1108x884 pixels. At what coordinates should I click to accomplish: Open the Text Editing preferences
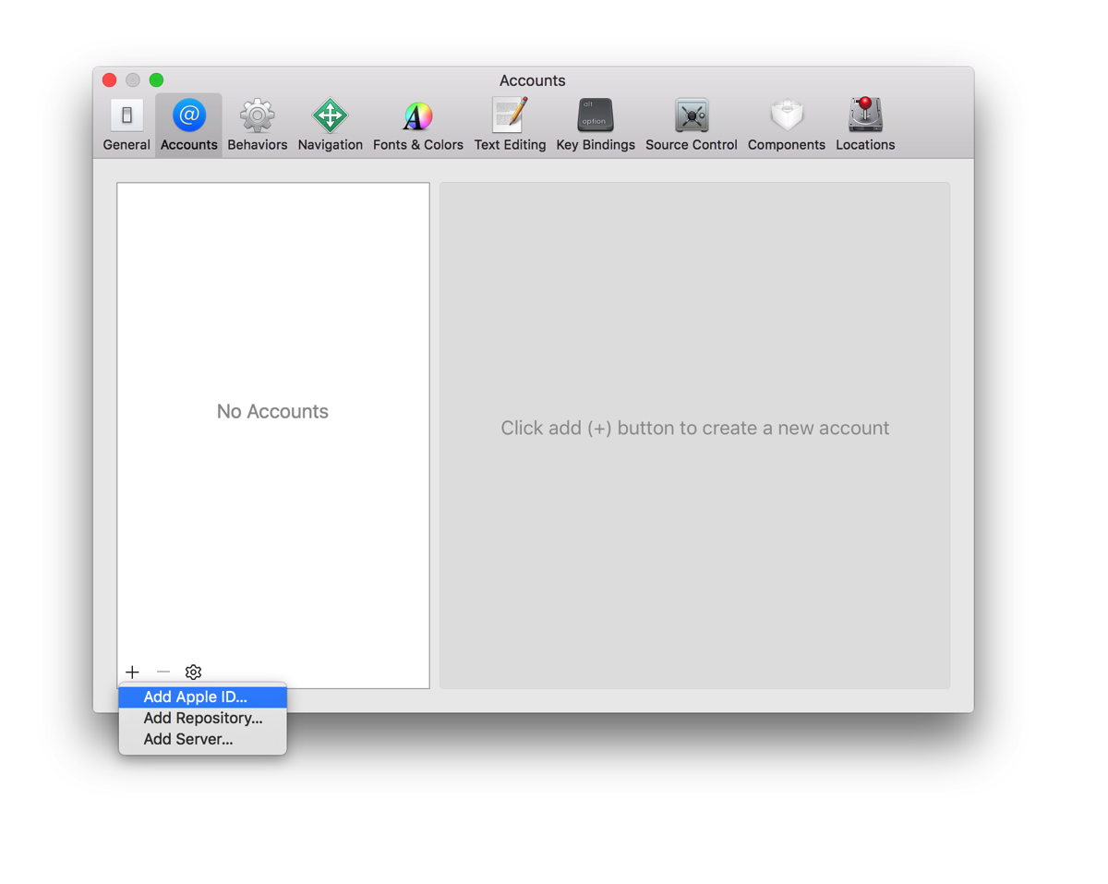510,125
